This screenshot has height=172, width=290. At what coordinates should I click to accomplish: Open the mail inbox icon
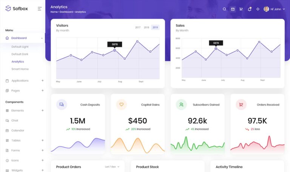(233, 9)
